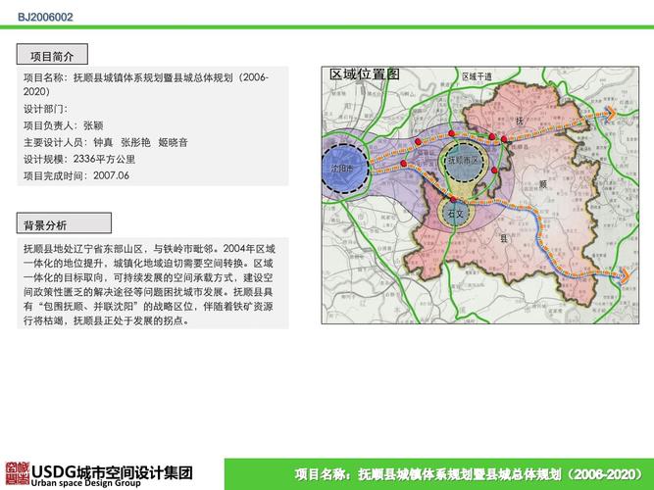Click the 项目负责人：张颖 line

[x=63, y=125]
